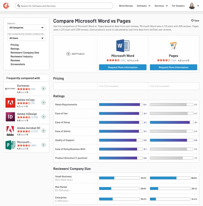Screen dimensions: 203x206
Task: Open the All Categories dropdown
Action: (26, 28)
